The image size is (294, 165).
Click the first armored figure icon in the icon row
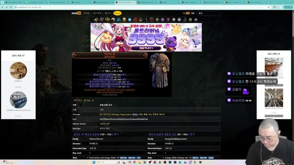[x=97, y=20]
